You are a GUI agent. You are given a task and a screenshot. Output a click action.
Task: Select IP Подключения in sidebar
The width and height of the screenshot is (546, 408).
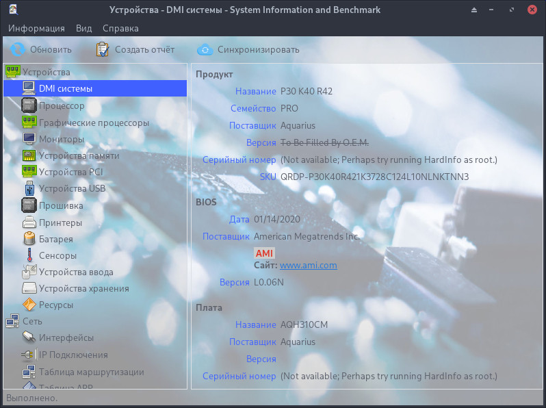73,355
